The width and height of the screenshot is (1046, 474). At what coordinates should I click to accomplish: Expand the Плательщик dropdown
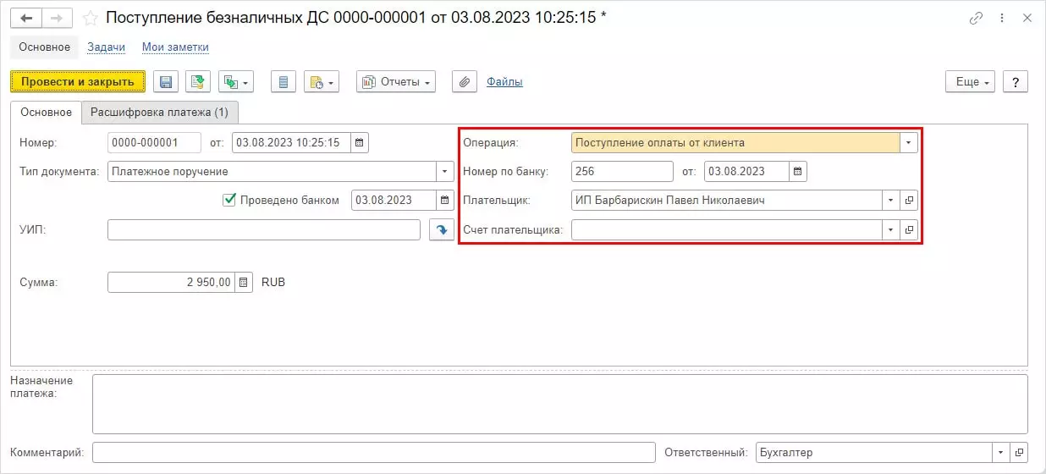(890, 201)
